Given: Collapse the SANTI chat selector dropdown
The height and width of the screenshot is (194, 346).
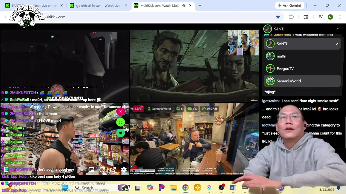Looking at the screenshot, I should [x=338, y=29].
